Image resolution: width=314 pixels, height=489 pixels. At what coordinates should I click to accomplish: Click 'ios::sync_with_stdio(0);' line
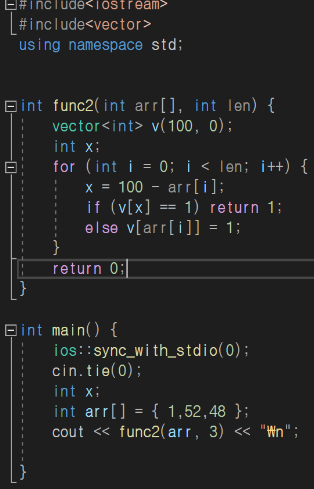151,351
